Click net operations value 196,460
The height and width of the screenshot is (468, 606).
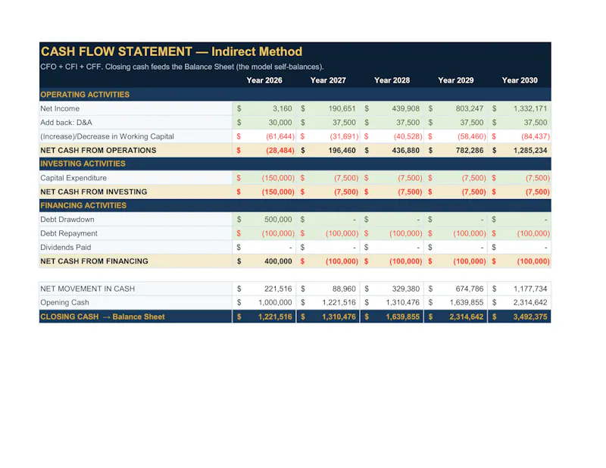pos(342,151)
